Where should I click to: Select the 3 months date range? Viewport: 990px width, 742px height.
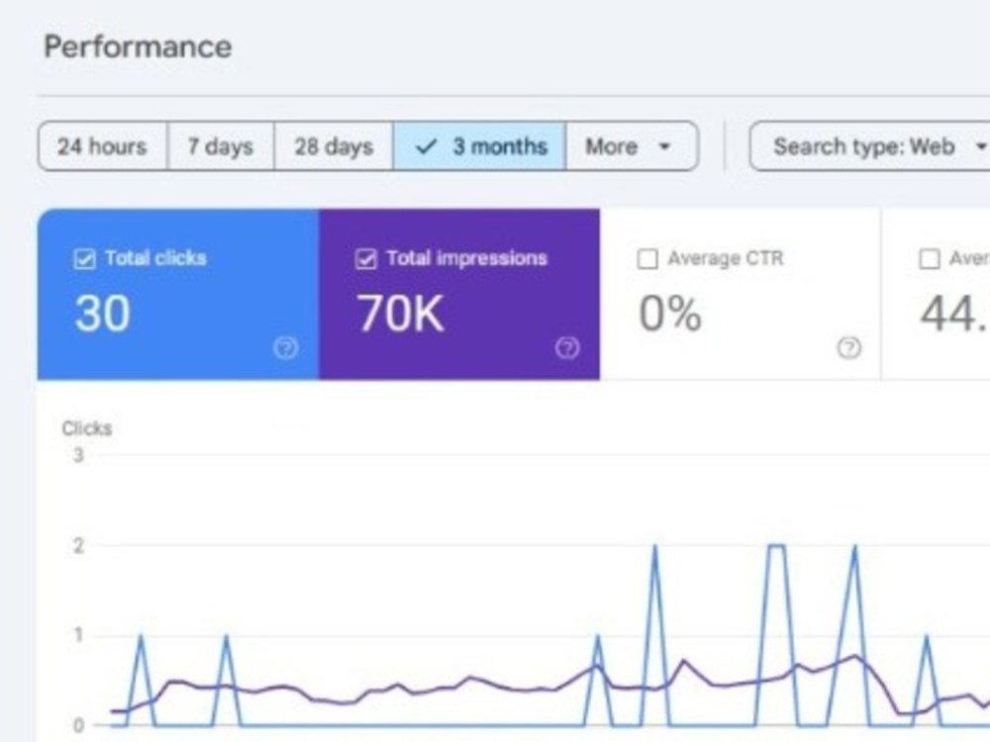click(480, 146)
